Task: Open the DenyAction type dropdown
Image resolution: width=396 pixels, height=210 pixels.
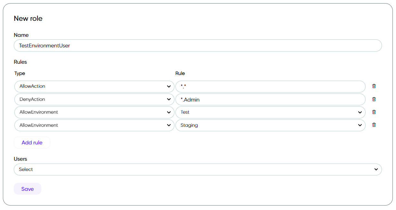Action: pyautogui.click(x=94, y=99)
